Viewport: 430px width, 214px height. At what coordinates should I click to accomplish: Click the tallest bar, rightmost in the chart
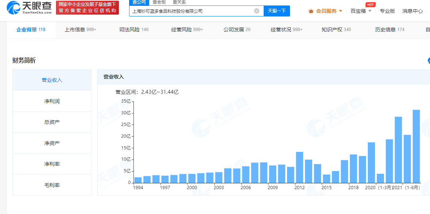(416, 146)
